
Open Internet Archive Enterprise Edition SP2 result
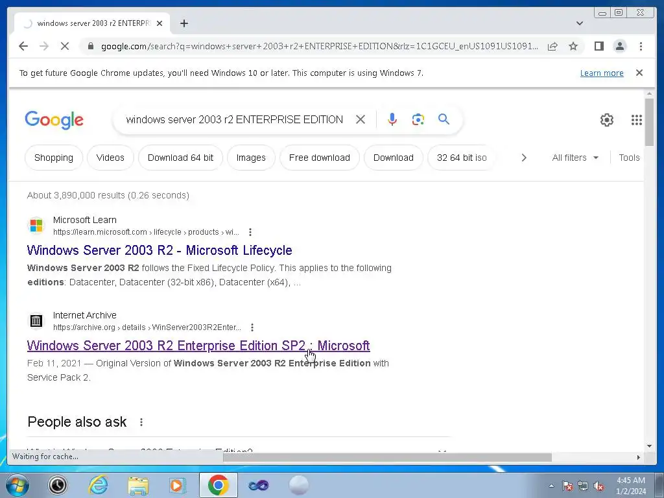[198, 346]
